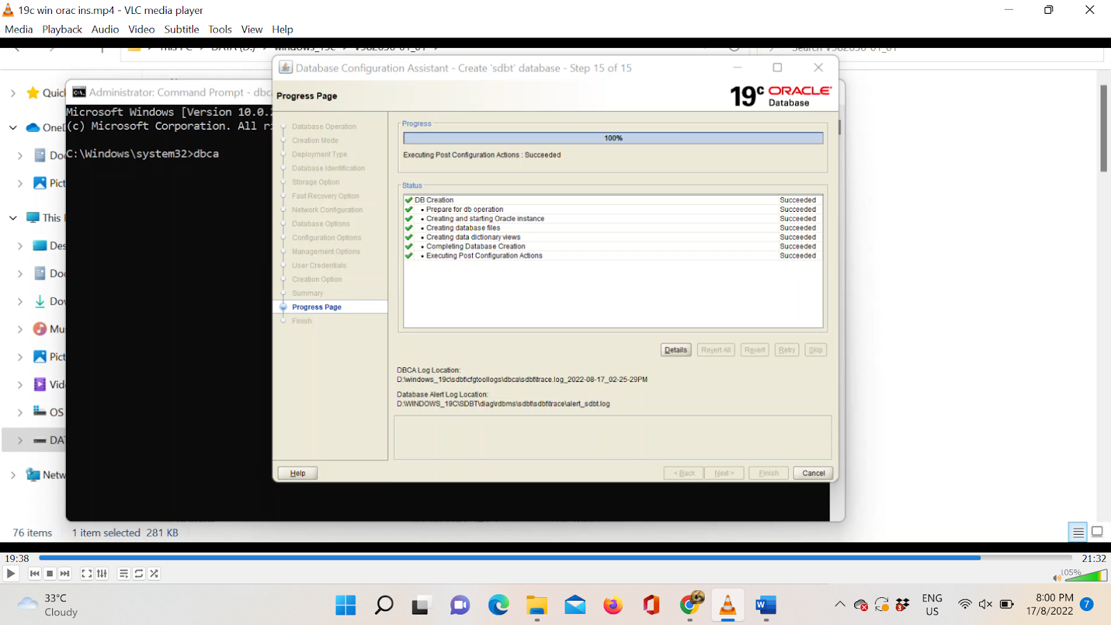The height and width of the screenshot is (625, 1111).
Task: Jump to previous media in VLC
Action: [35, 574]
